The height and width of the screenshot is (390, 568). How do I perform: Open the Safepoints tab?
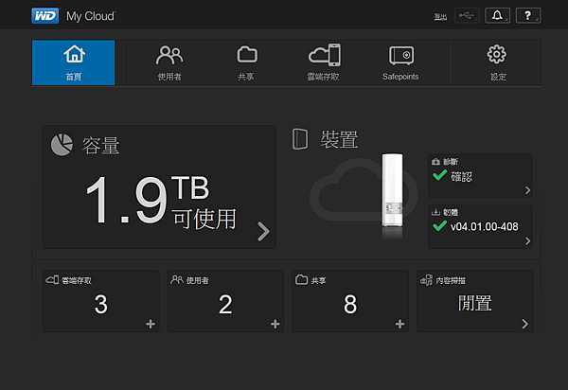[400, 62]
